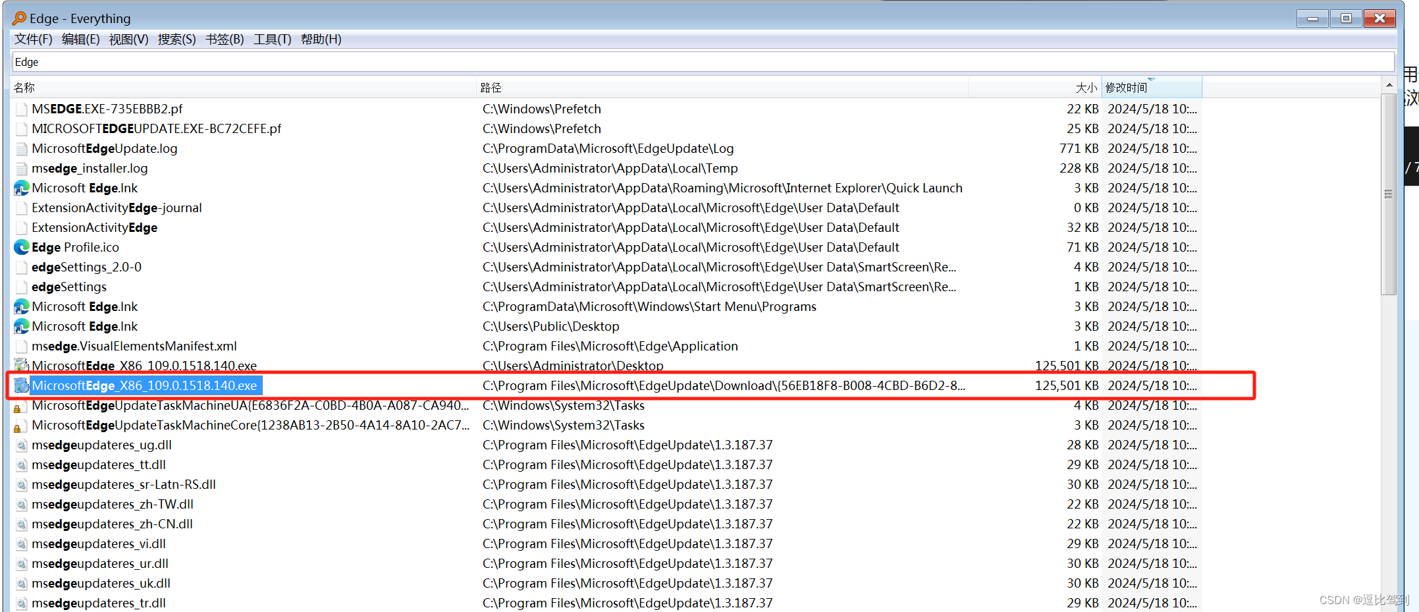1419x612 pixels.
Task: Click the dll icon of msedgeupdateres_uk.dll
Action: 22,584
